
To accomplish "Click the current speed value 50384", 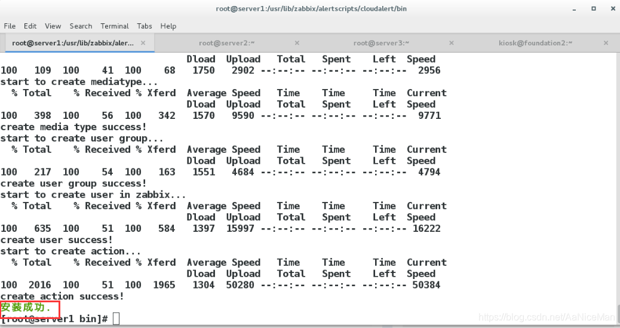I will 426,285.
